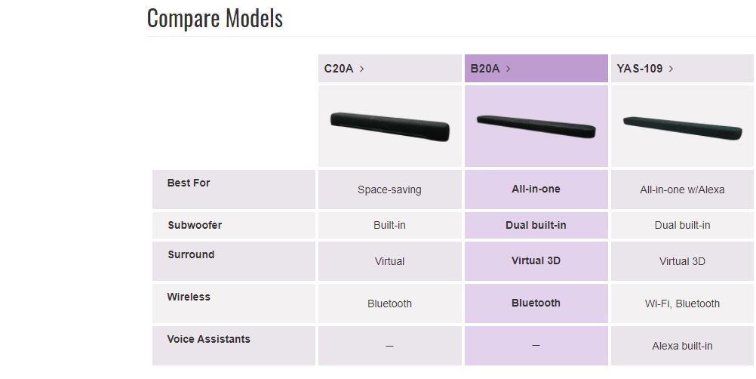Click the Compare Models heading
756x379 pixels.
pyautogui.click(x=214, y=18)
